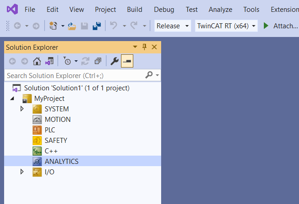The image size is (299, 204).
Task: Click the Visual Studio logo icon
Action: 12,9
